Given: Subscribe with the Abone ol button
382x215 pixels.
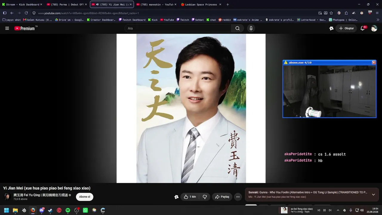Looking at the screenshot, I should coord(84,197).
